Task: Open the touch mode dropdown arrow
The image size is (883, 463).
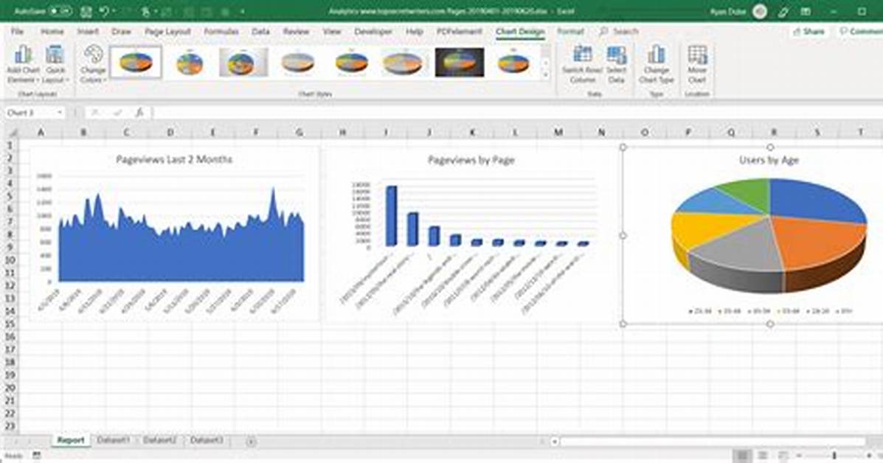Action: pyautogui.click(x=156, y=11)
